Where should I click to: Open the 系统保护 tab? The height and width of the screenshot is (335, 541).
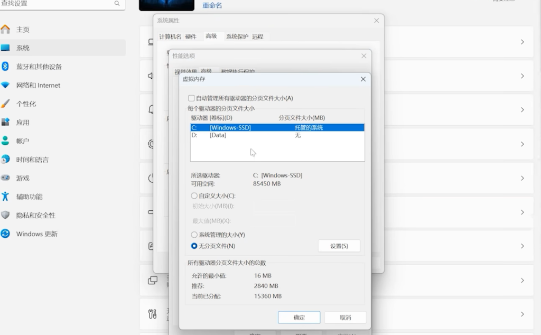tap(237, 36)
